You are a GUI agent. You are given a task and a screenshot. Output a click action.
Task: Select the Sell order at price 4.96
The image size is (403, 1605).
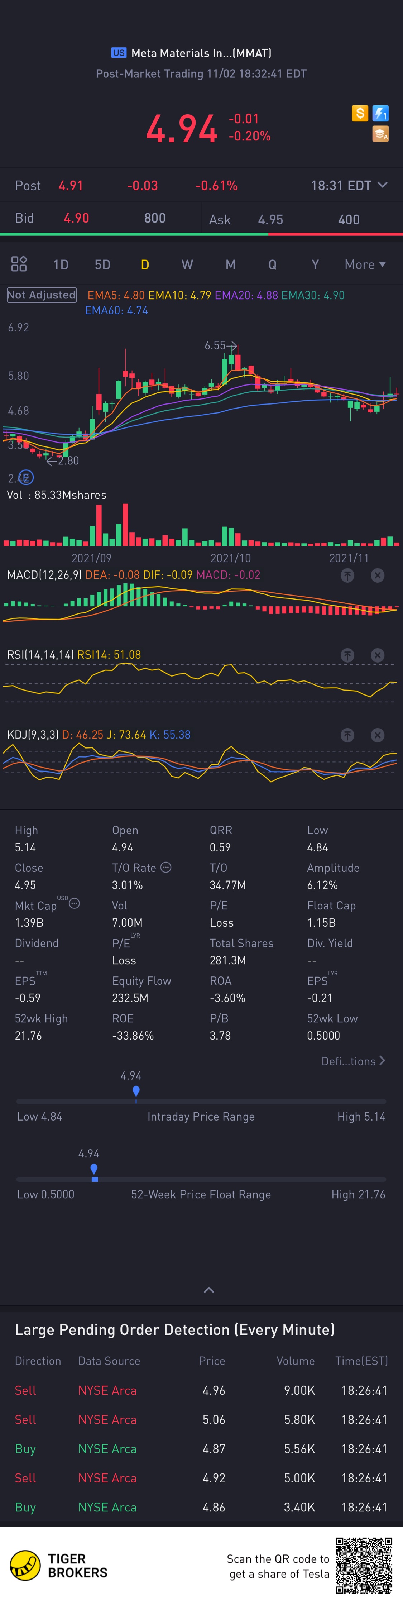(x=201, y=1390)
